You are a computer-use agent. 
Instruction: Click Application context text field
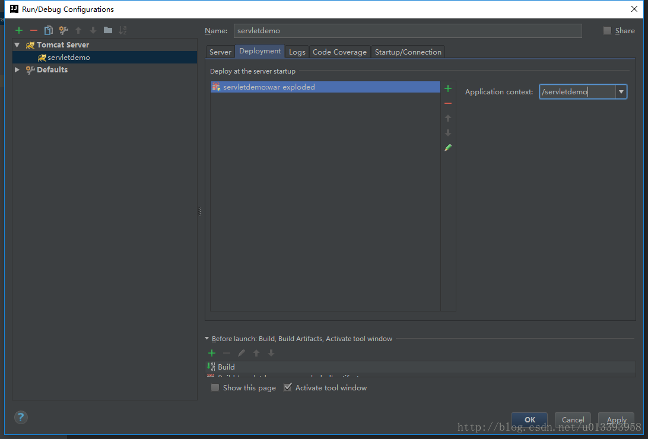(x=577, y=92)
